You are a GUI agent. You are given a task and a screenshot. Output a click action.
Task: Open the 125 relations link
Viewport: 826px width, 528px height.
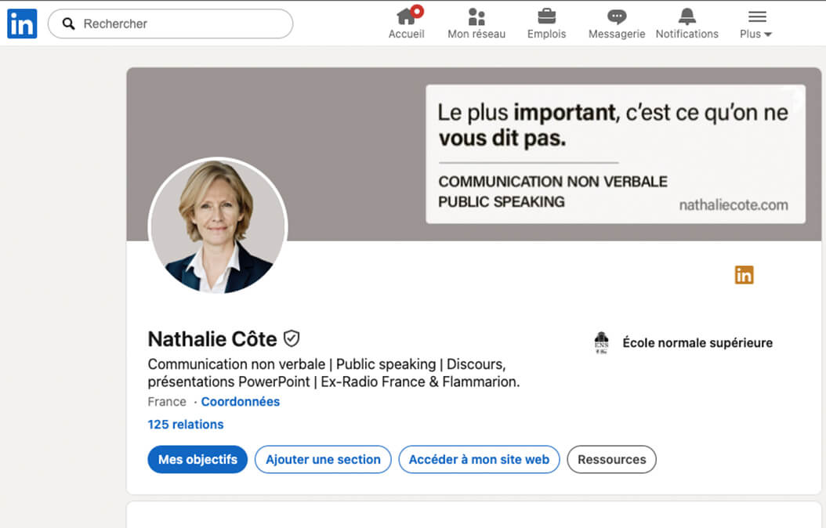pos(186,425)
